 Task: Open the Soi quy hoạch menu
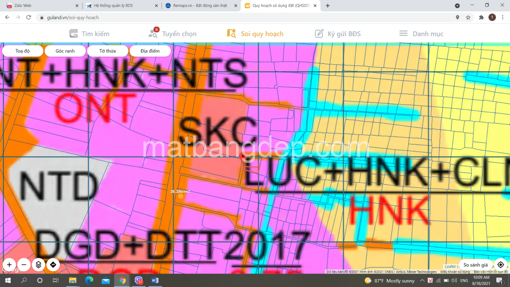[x=255, y=33]
